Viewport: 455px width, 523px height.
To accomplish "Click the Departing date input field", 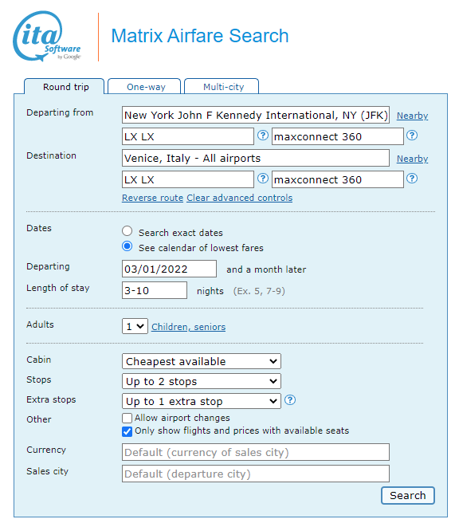I will 169,269.
